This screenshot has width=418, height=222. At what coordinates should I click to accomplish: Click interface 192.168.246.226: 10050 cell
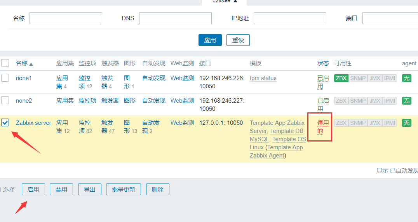(x=222, y=82)
